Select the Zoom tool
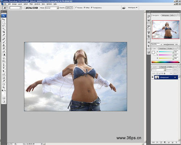This screenshot has width=181, height=145. click(x=4, y=87)
